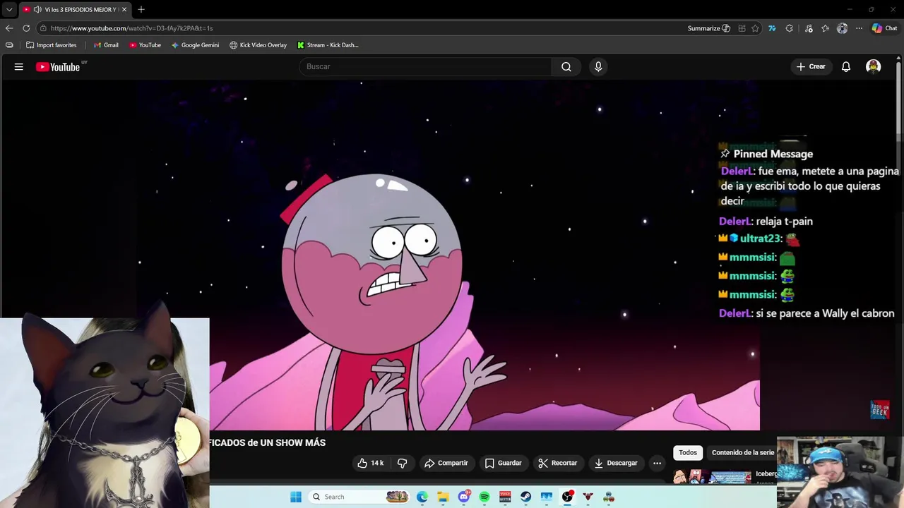Open a new browser tab

[141, 10]
